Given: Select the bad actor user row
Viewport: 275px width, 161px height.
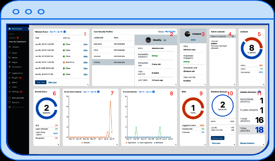Looking at the screenshot, I should [x=113, y=44].
